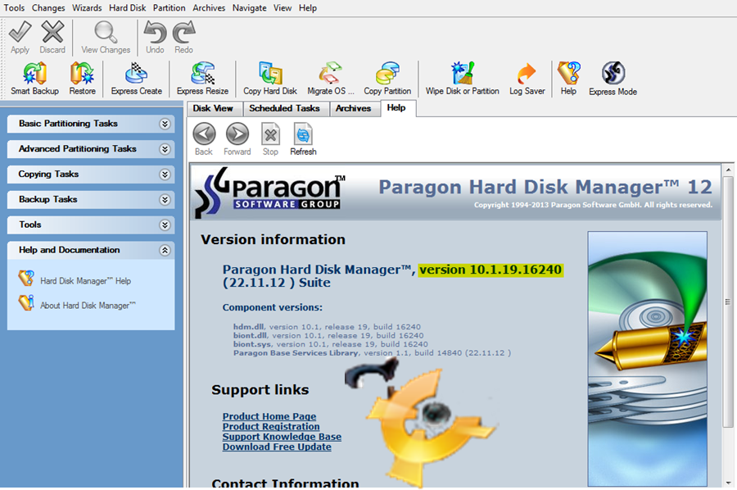Start Express Resize tool
The width and height of the screenshot is (737, 490).
pos(202,75)
